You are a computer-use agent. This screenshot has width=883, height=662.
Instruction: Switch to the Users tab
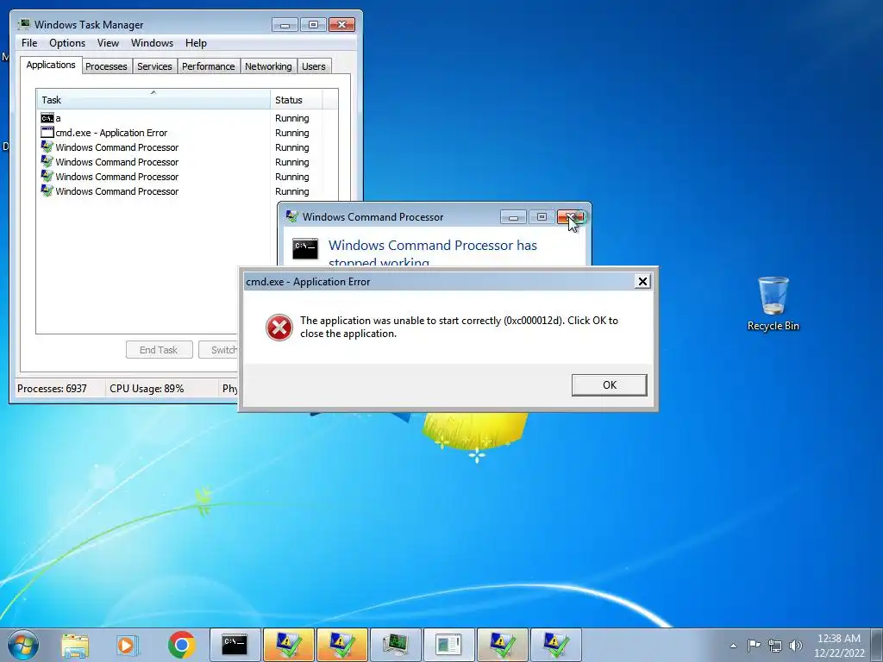coord(314,66)
